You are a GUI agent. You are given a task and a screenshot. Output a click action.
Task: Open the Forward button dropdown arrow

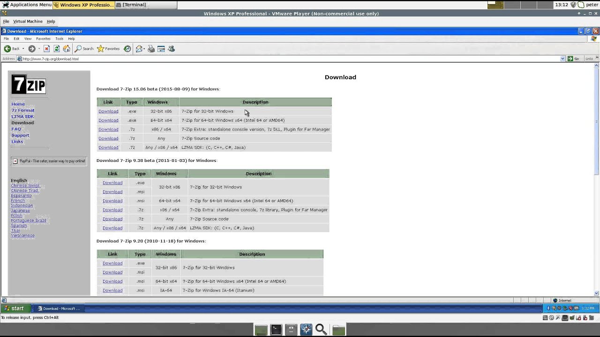(39, 49)
